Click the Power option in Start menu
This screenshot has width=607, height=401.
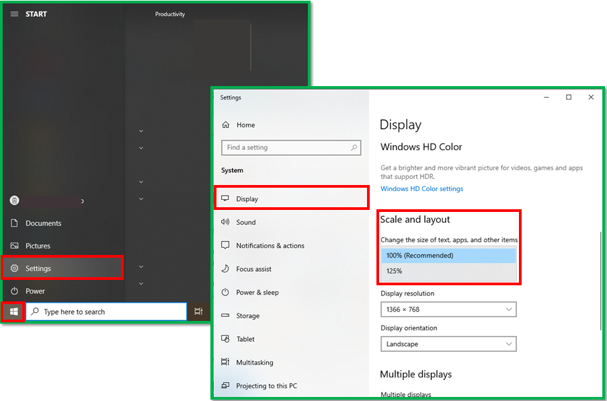click(x=63, y=291)
